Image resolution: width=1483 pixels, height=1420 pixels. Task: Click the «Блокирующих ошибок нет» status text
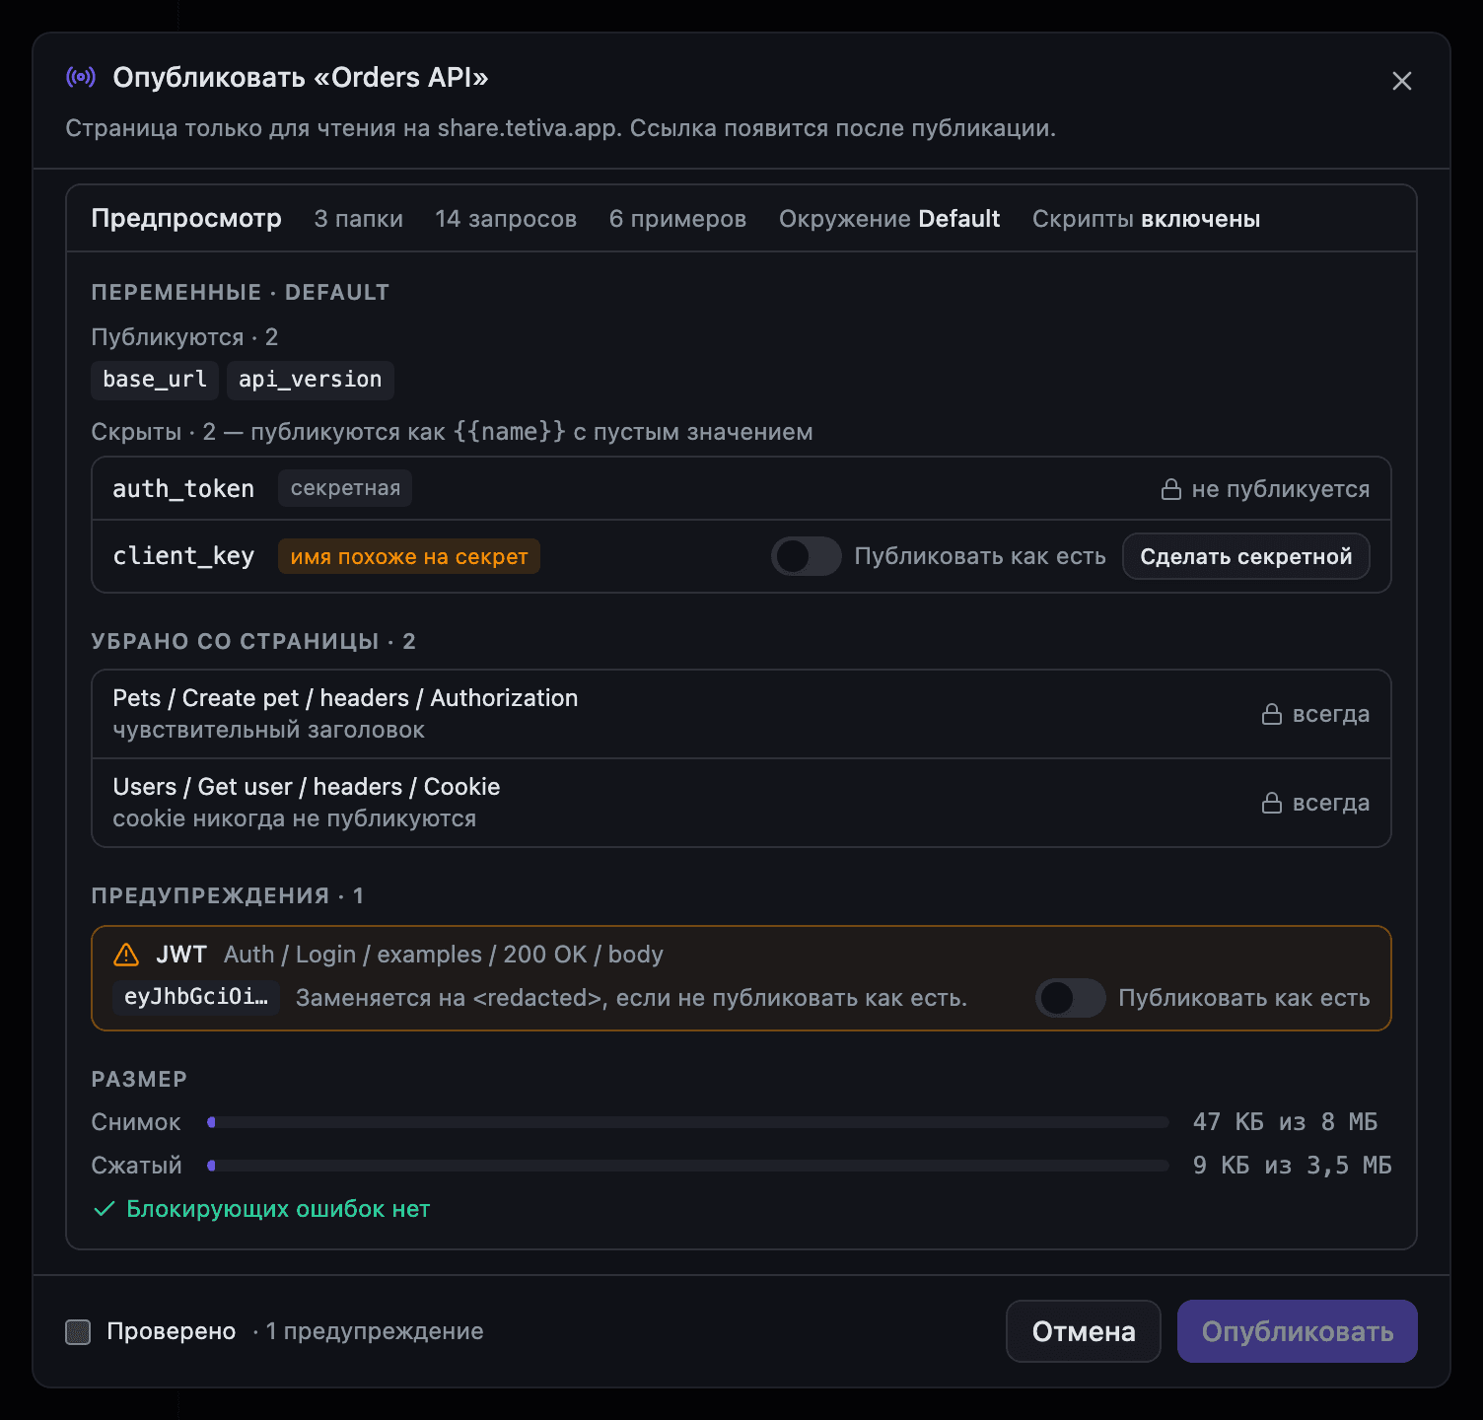tap(278, 1209)
